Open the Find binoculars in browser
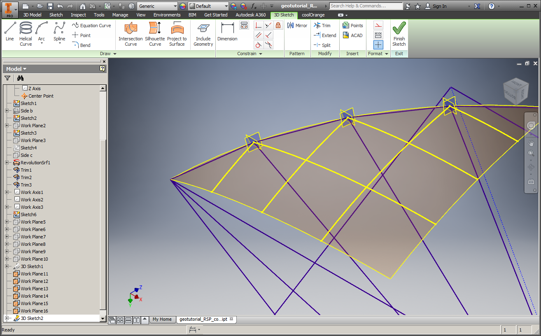 [x=20, y=78]
